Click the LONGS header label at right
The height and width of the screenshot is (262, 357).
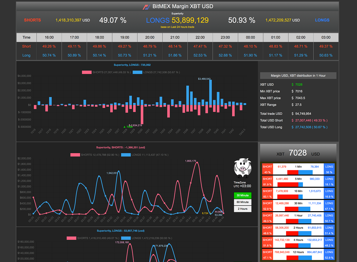(322, 20)
